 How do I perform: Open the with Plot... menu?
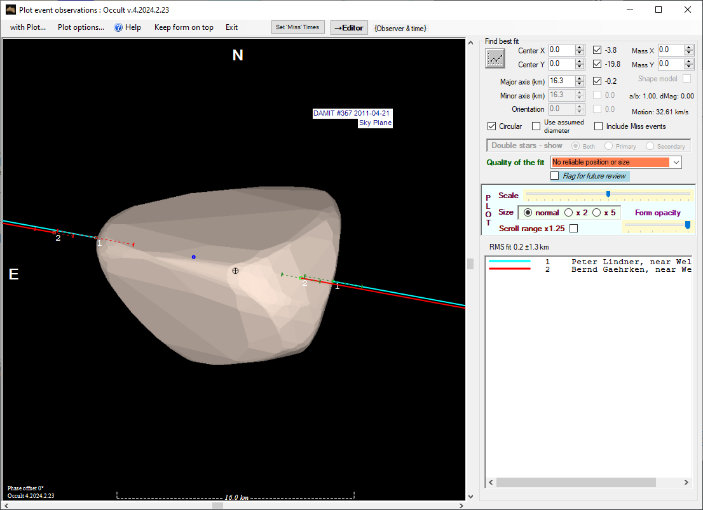[x=27, y=27]
